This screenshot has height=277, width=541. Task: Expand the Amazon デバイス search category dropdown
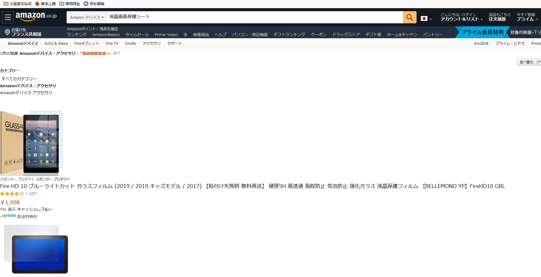[x=86, y=17]
